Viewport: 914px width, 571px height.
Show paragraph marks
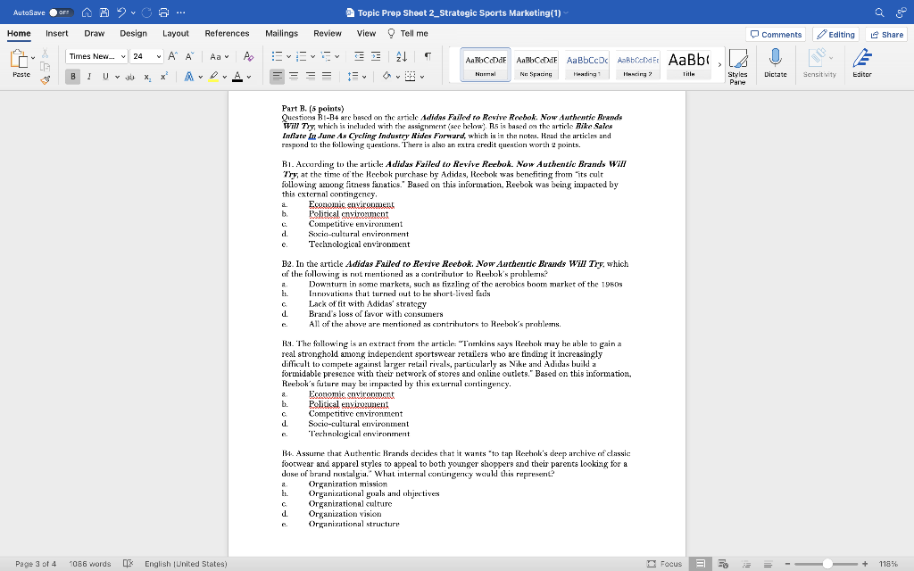tap(426, 56)
